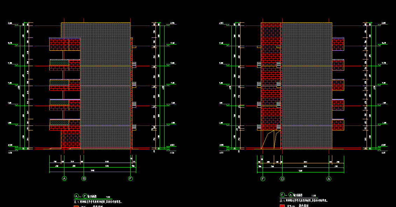396x207 pixels.
Task: Select yellow entrance door outline on right elevation
Action: click(x=268, y=140)
